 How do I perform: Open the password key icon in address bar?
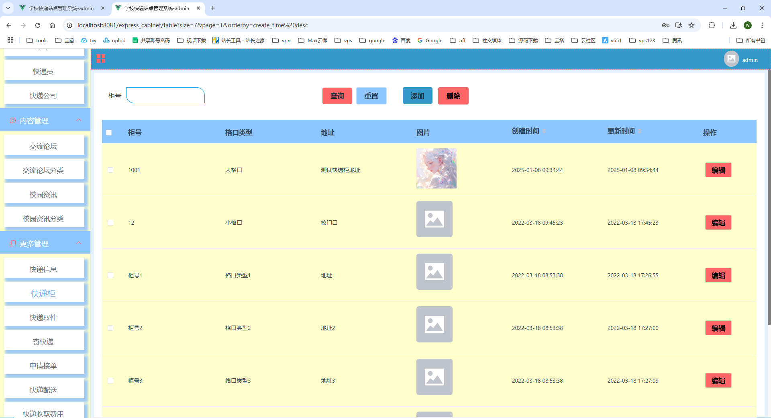[x=666, y=25]
